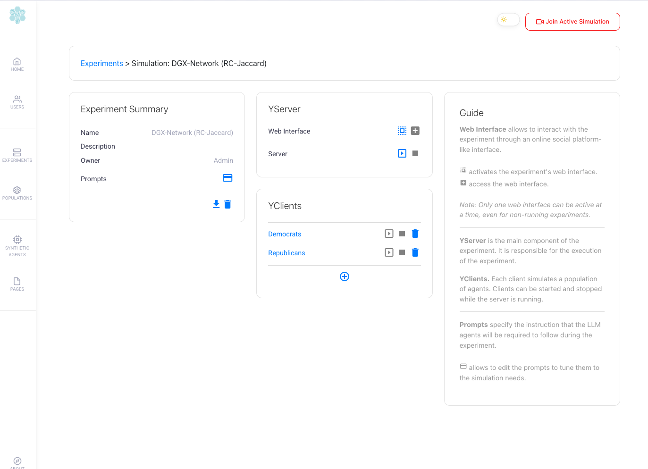This screenshot has height=469, width=648.
Task: Stop the Democrats client
Action: point(402,234)
